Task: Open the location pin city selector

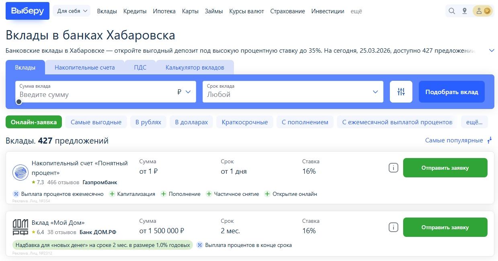Action: pos(465,11)
